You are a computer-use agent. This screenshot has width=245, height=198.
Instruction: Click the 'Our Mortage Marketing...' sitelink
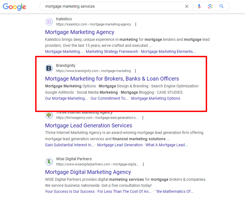[66, 99]
